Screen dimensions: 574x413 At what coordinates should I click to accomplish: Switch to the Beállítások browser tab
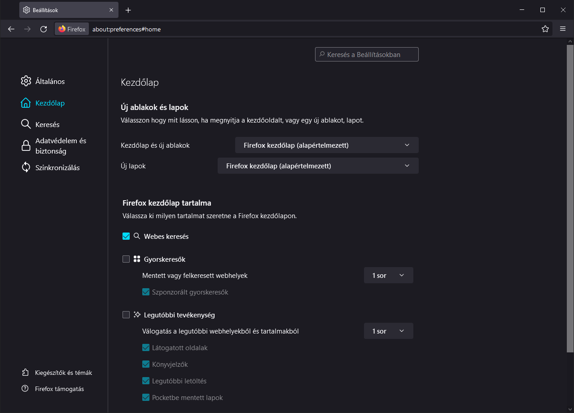pyautogui.click(x=69, y=10)
